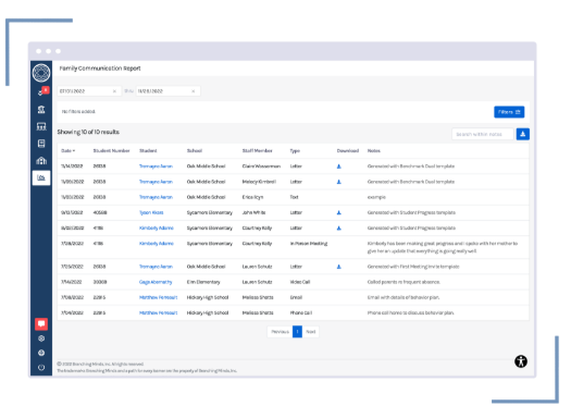Click the Erica Icyn staff cell
The image size is (571, 419).
point(252,197)
